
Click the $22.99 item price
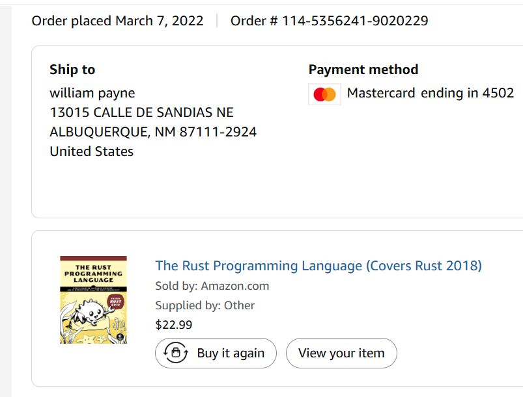(174, 325)
